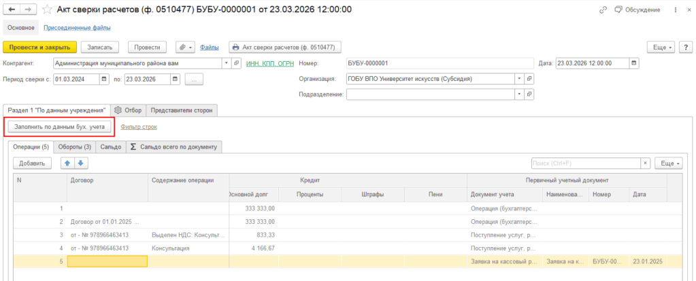Expand the Организация dropdown list
Image resolution: width=696 pixels, height=281 pixels.
520,79
